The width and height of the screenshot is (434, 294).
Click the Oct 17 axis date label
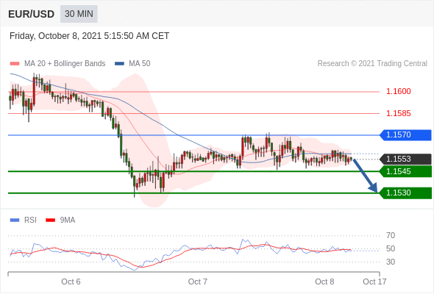[x=374, y=282]
